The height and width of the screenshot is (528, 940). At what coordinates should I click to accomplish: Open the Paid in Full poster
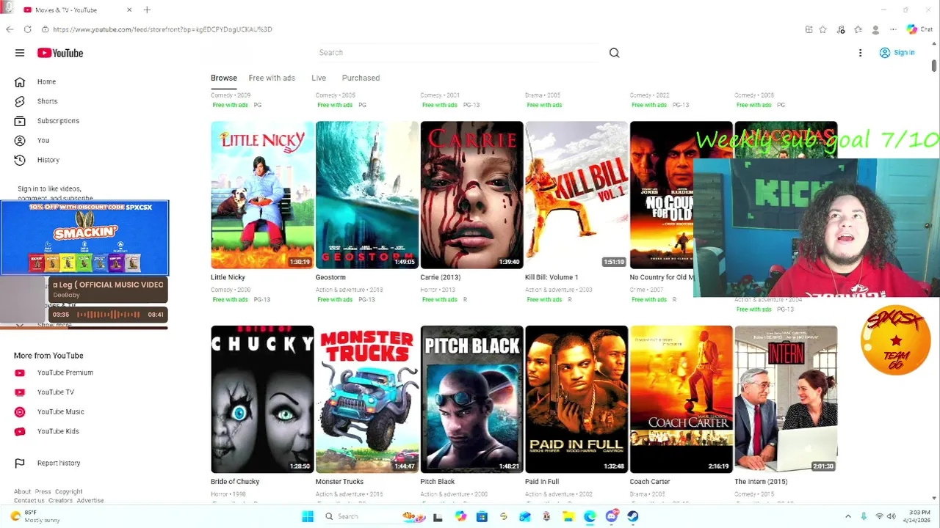coord(576,400)
